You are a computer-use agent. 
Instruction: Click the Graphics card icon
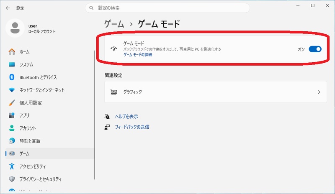113,92
